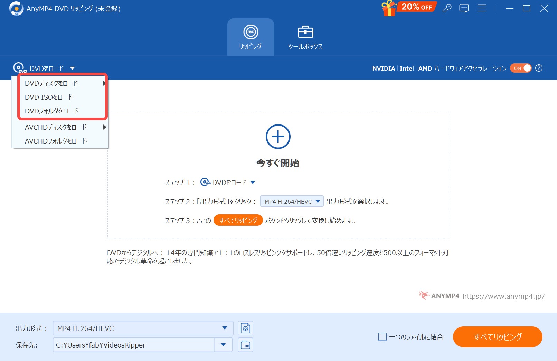Enable the 一つのファイルに結合 checkbox

tap(383, 337)
